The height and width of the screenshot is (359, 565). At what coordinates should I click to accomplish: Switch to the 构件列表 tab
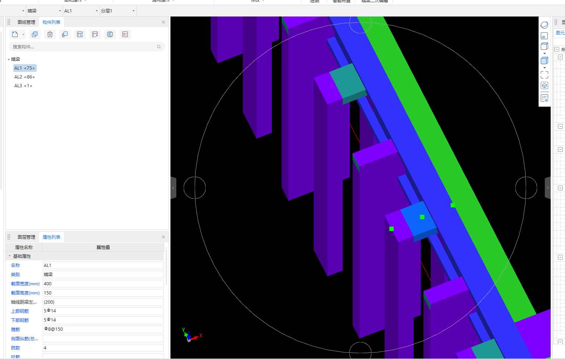tap(51, 22)
